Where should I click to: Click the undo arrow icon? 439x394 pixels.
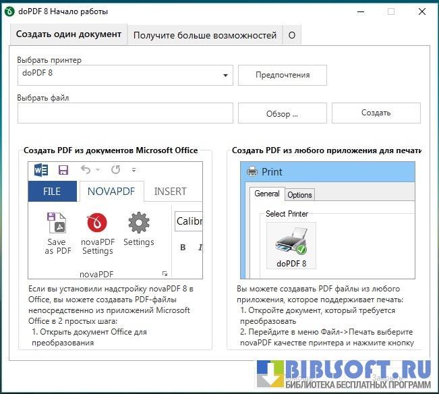[85, 170]
